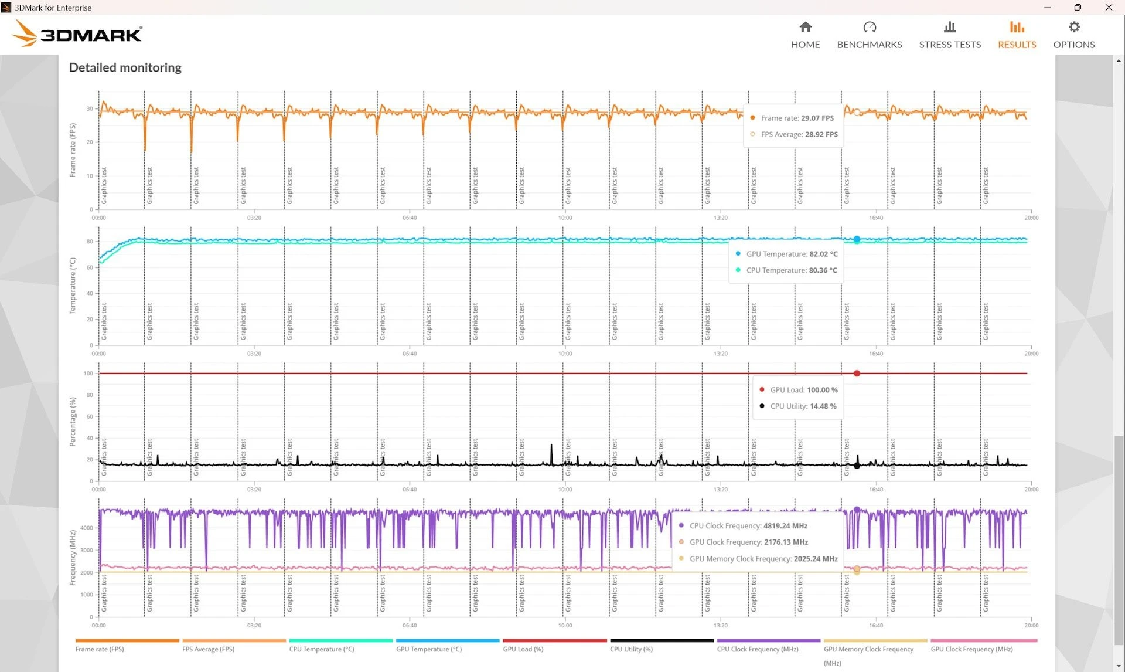Open the Stress Tests bar-chart icon
The width and height of the screenshot is (1125, 672).
950,27
